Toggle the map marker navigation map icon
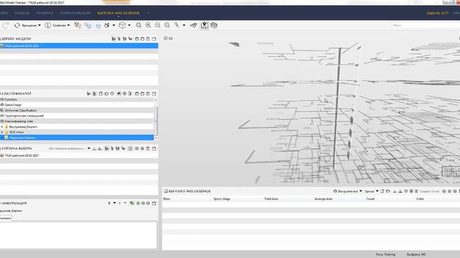The image size is (460, 258). click(204, 26)
